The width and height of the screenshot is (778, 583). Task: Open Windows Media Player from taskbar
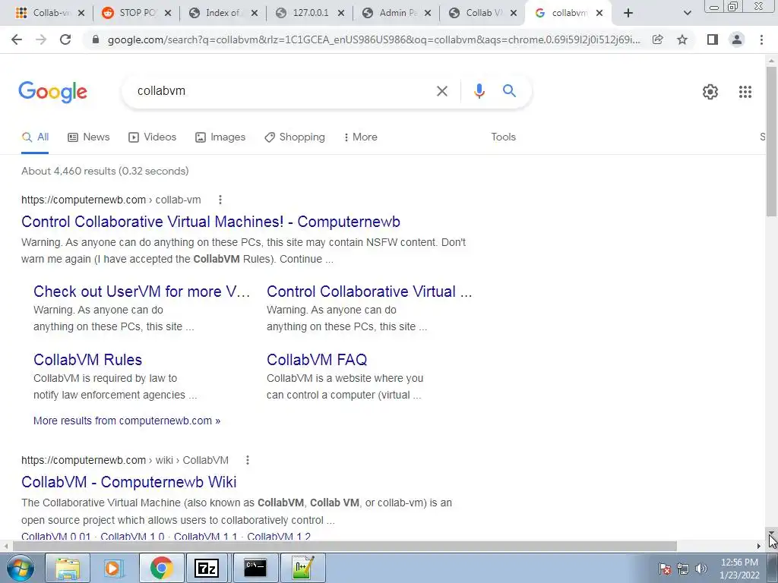pos(114,568)
